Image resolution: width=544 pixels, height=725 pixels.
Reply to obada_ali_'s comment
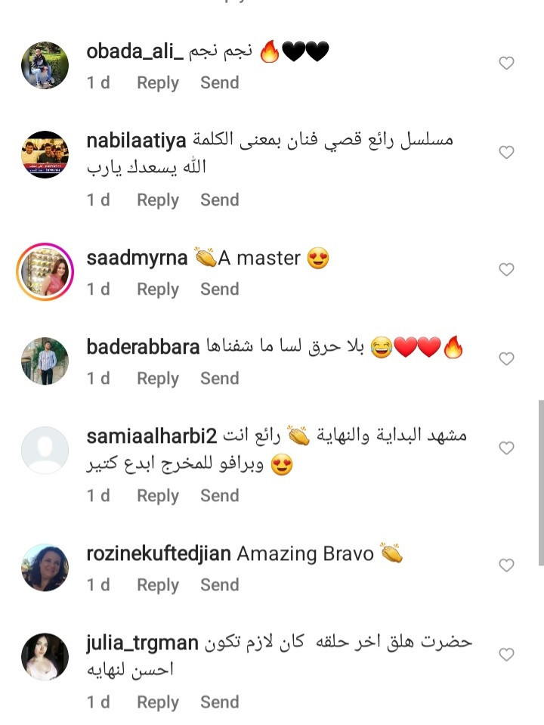tap(158, 82)
